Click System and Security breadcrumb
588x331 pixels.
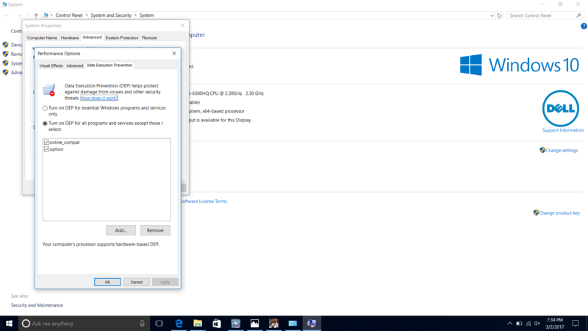pos(111,15)
